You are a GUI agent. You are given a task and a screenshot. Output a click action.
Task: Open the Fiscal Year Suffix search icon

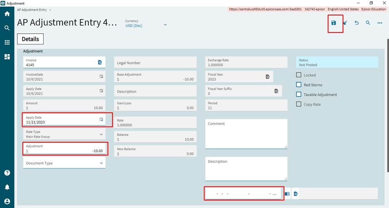pos(277,91)
